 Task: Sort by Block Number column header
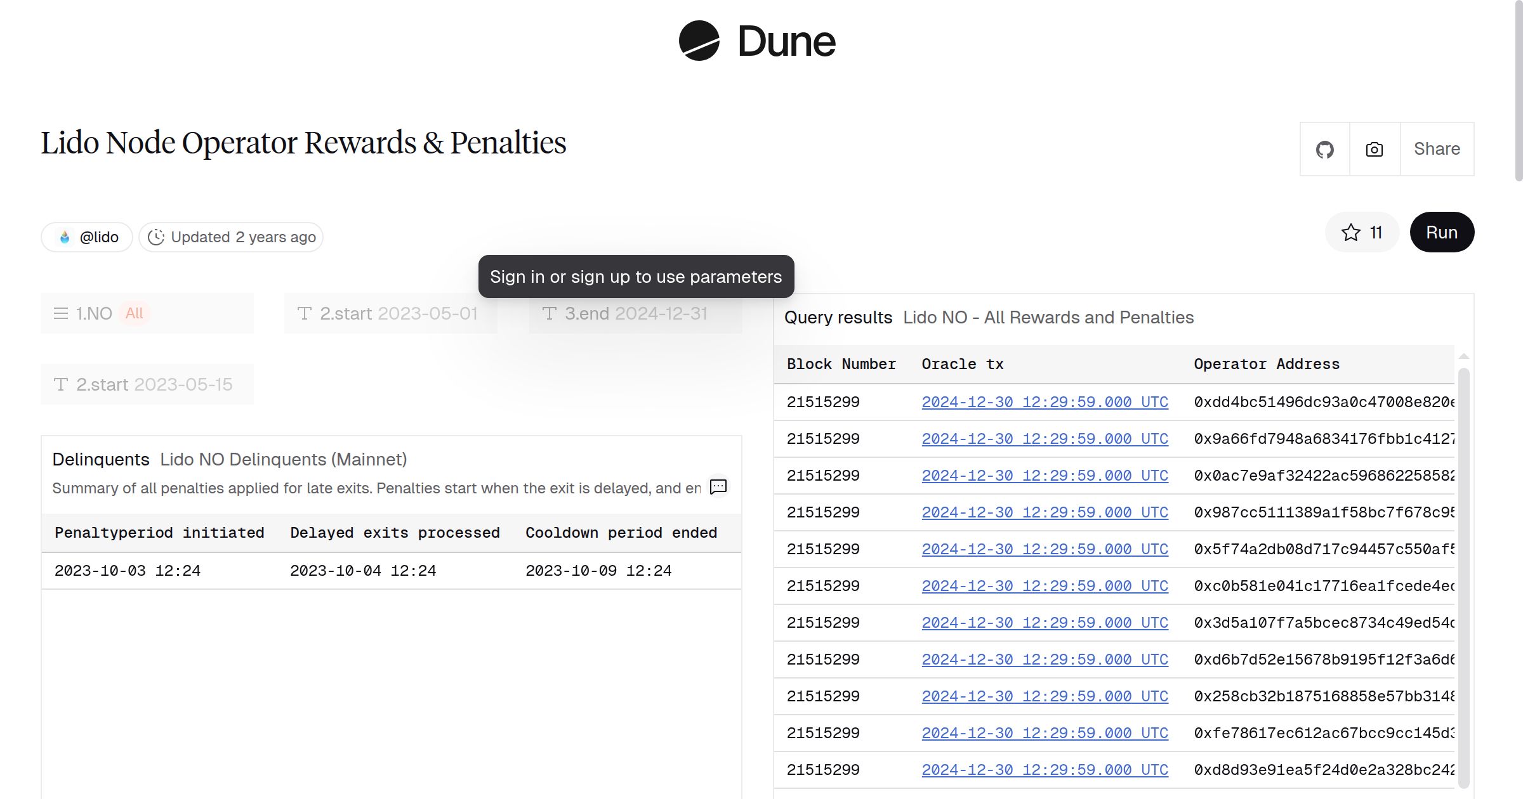pos(841,365)
